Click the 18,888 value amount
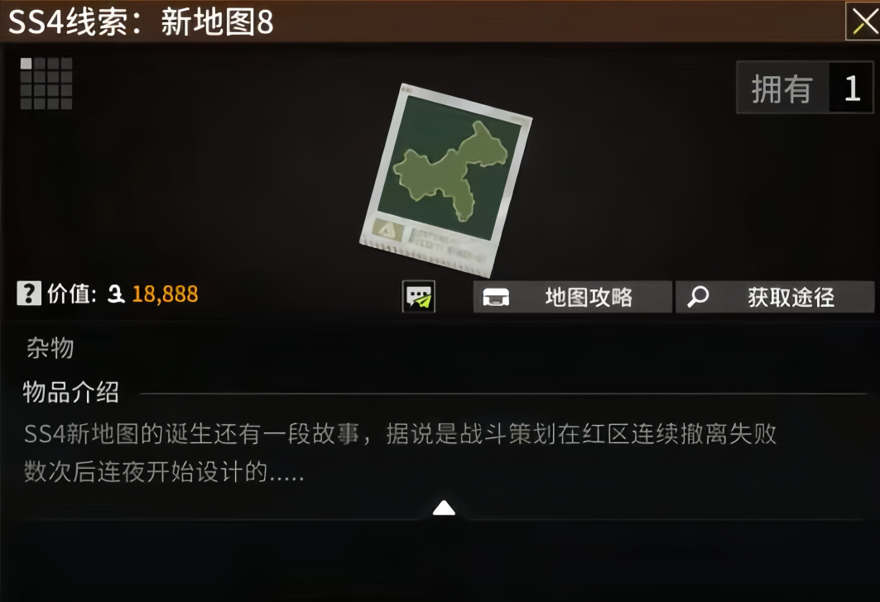This screenshot has height=602, width=880. [165, 294]
